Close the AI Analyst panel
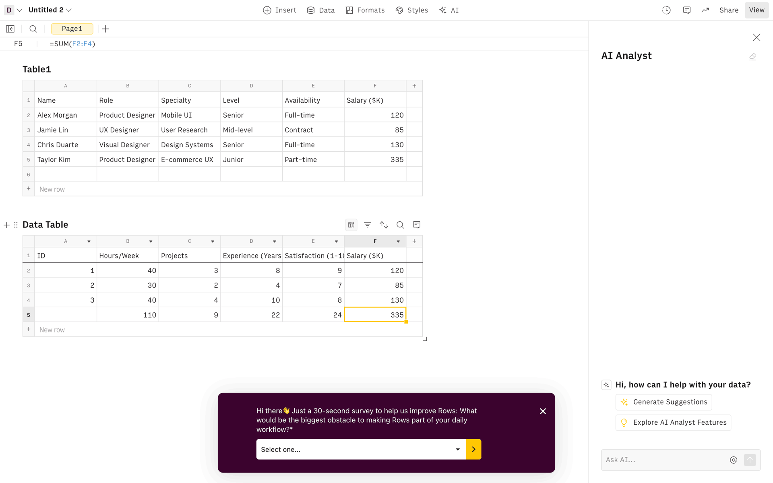Image resolution: width=773 pixels, height=483 pixels. (x=756, y=37)
